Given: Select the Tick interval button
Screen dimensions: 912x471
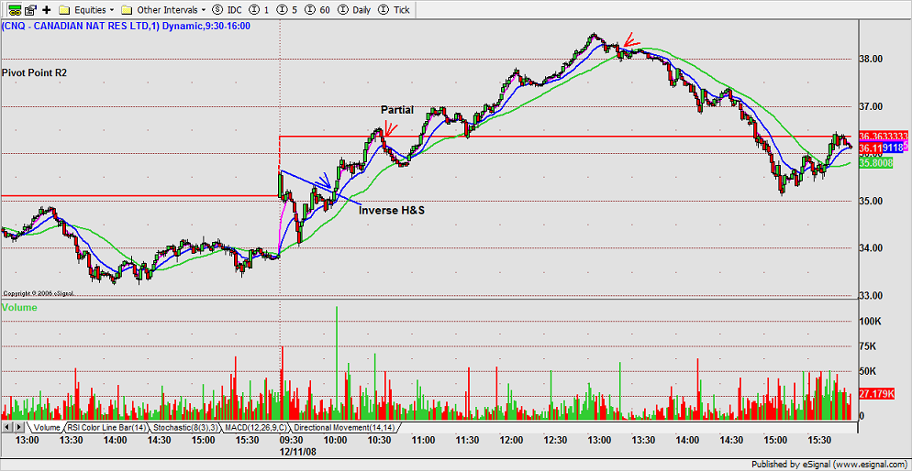Looking at the screenshot, I should pyautogui.click(x=395, y=10).
